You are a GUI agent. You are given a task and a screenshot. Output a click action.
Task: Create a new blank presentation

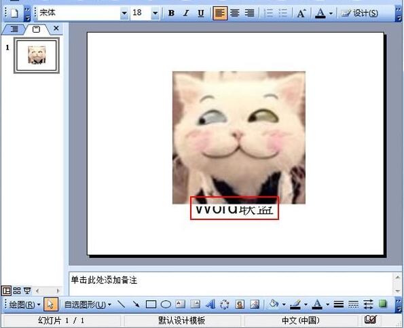[x=14, y=13]
